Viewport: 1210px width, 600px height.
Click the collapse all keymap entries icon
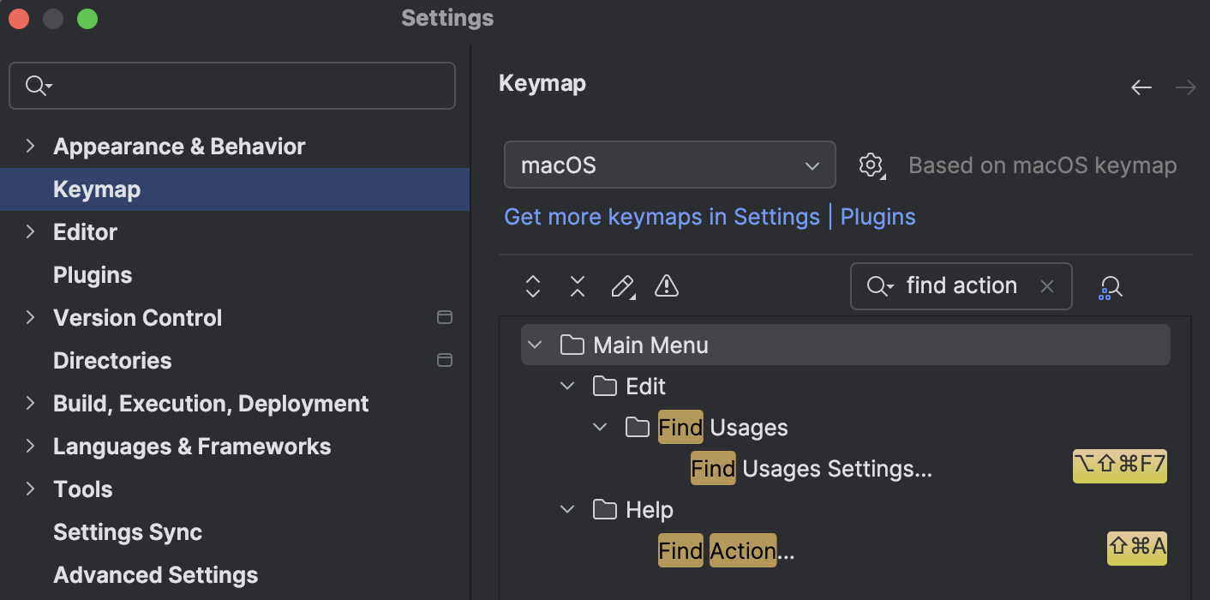pos(577,286)
